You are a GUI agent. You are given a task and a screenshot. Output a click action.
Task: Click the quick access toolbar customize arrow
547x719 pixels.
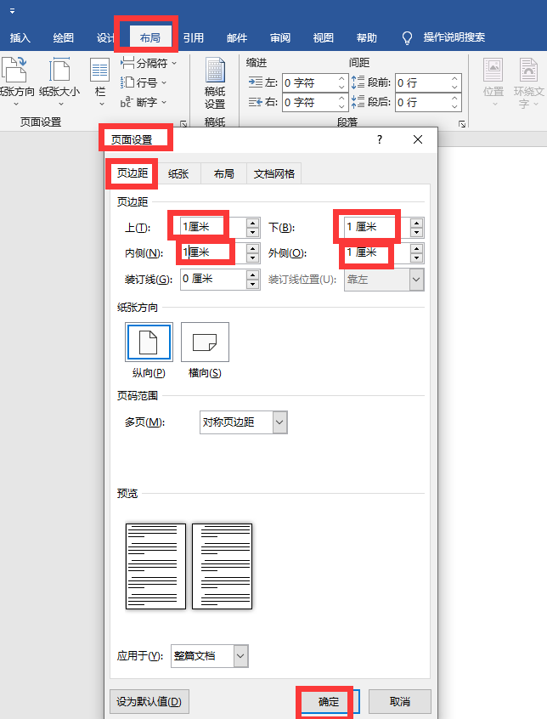pyautogui.click(x=13, y=11)
